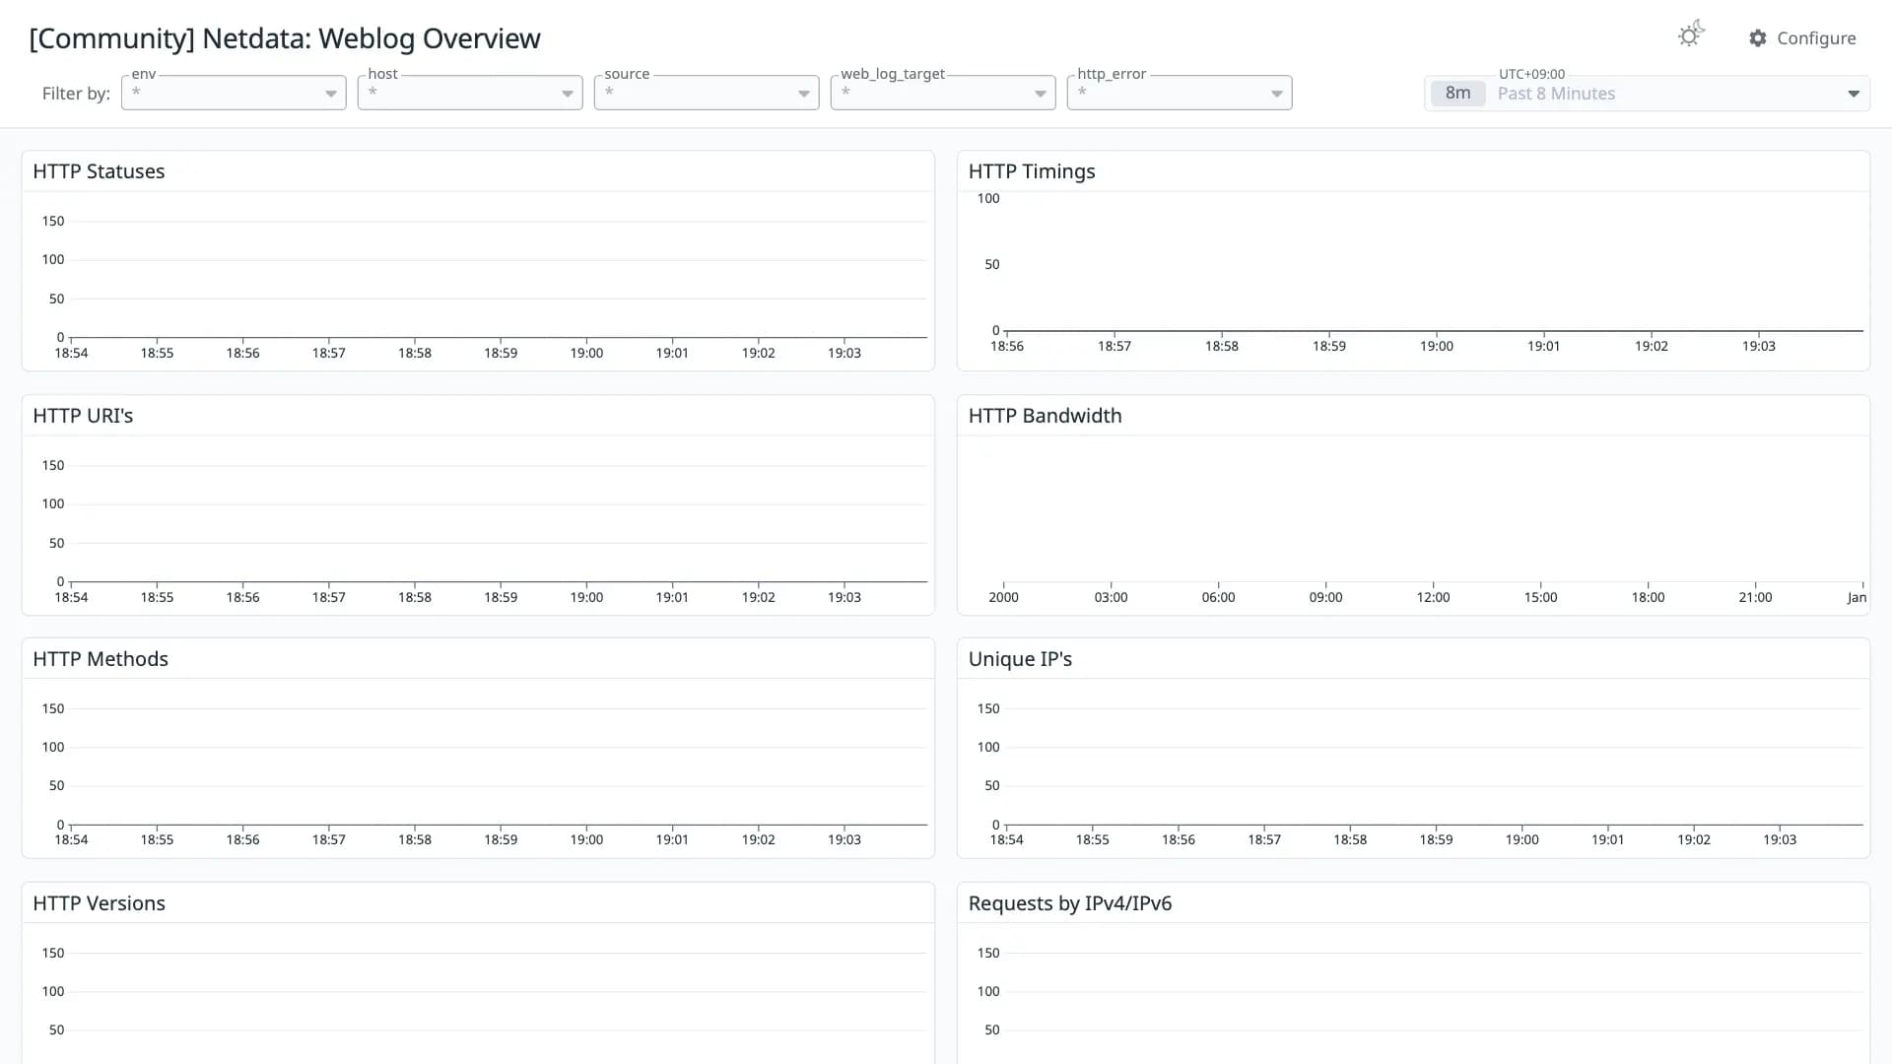Click 18:58 tick on HTTP Timings chart

tap(1222, 346)
